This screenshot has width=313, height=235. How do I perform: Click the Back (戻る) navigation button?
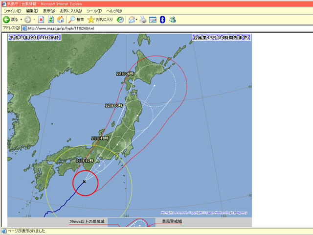(11, 20)
